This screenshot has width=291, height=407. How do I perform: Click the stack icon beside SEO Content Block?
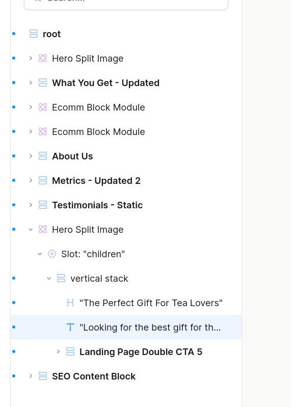[x=43, y=376]
